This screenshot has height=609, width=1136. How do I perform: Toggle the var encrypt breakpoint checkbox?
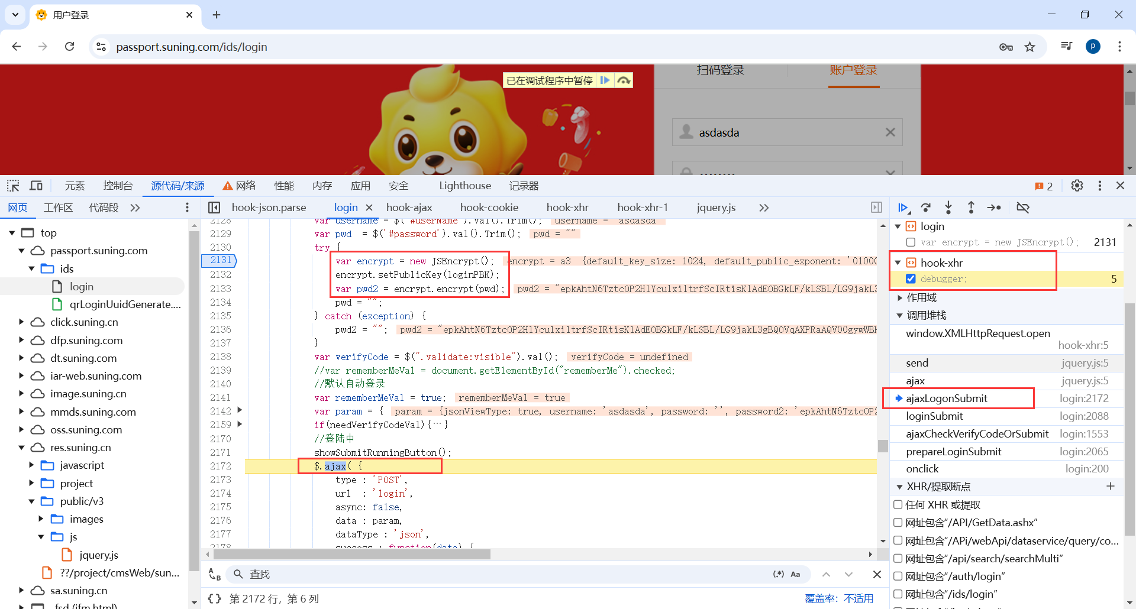coord(911,242)
